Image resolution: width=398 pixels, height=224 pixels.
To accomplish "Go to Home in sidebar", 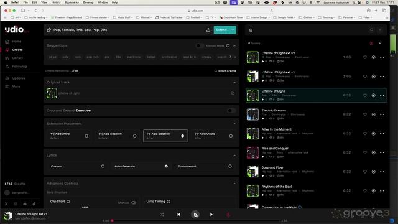I will 17,42.
